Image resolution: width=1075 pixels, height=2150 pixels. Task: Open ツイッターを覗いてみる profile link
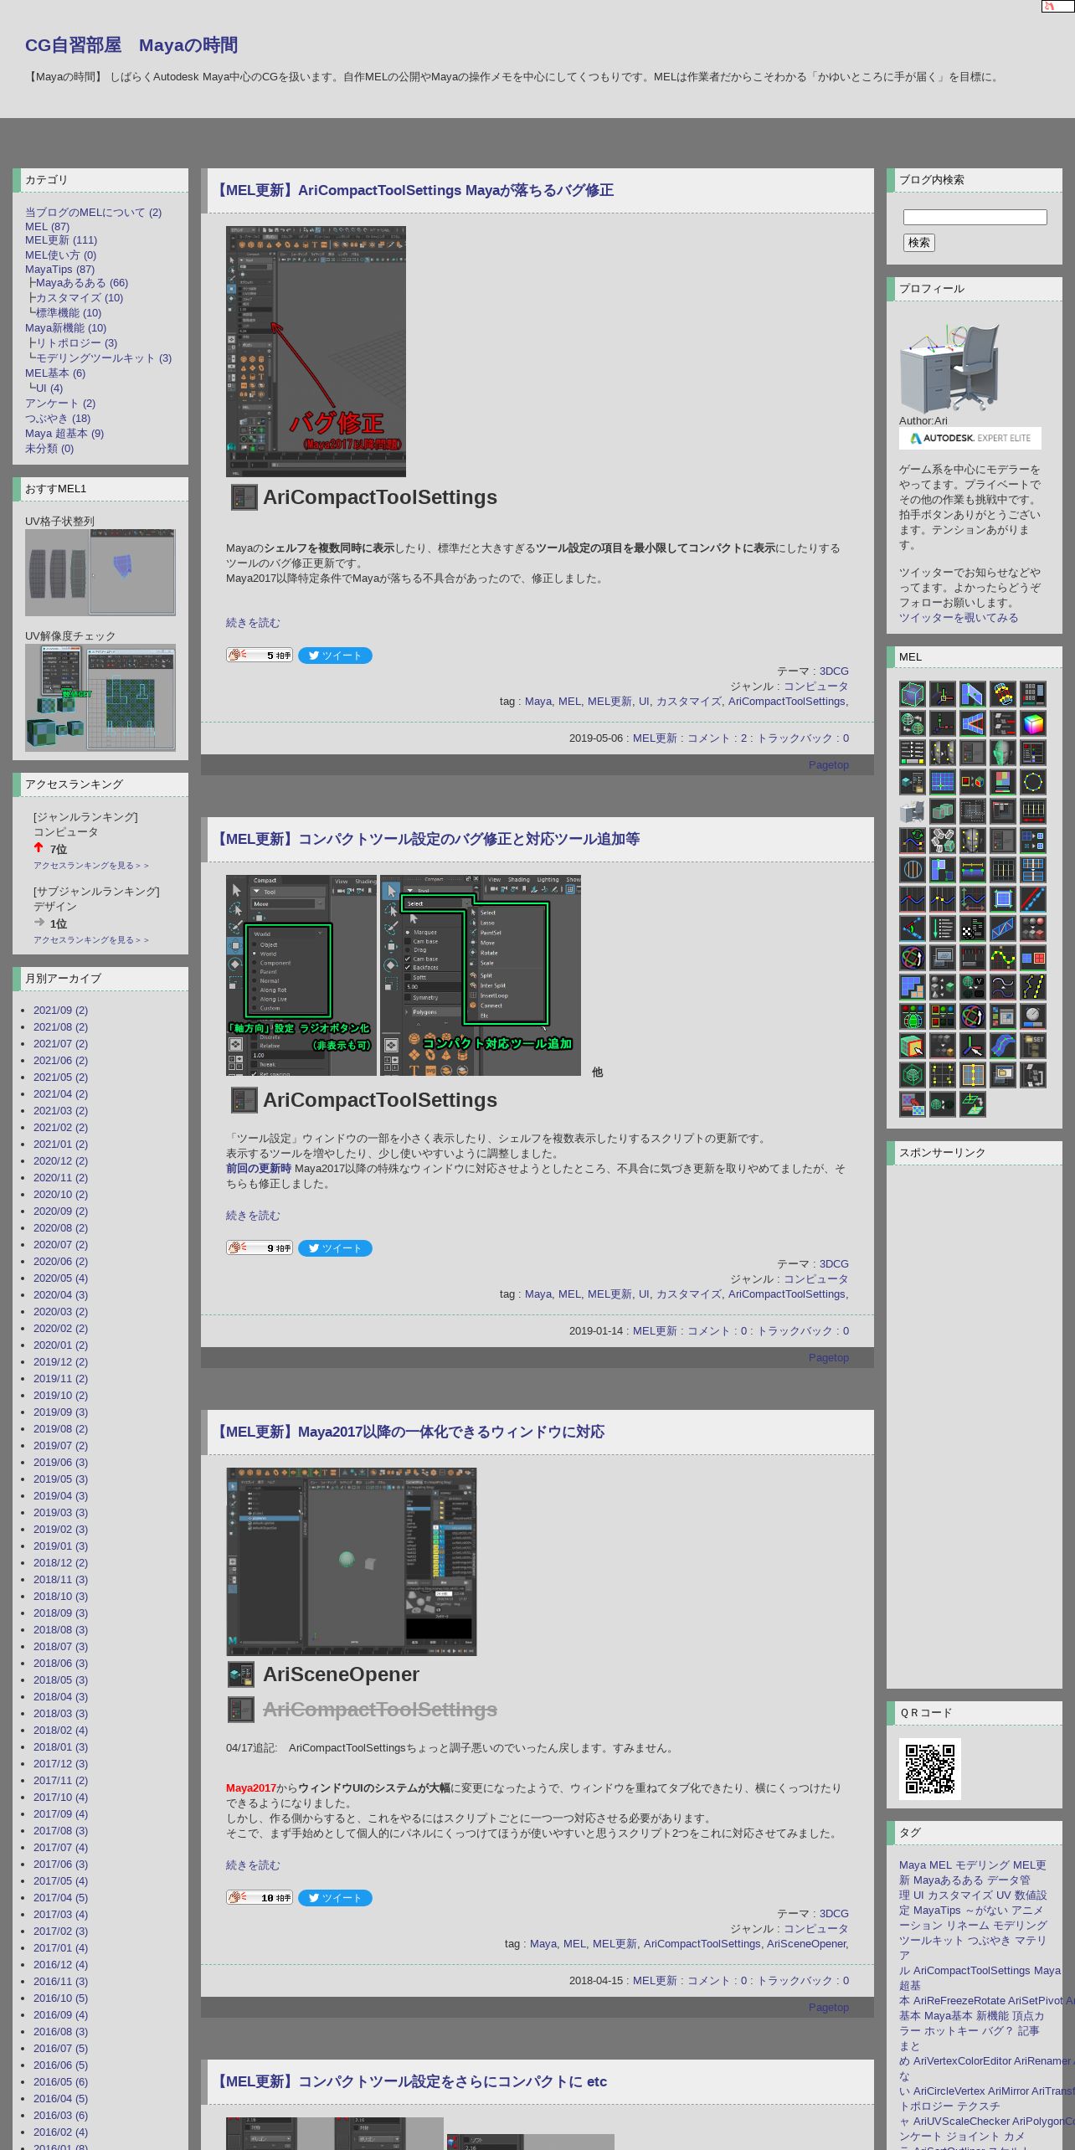[959, 617]
